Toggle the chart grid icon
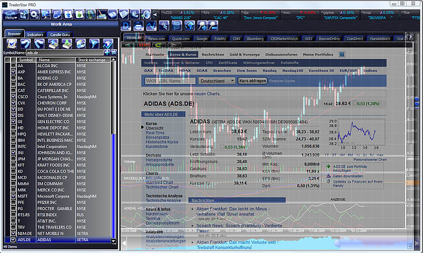Screen dimensions: 423x253 coord(177,26)
